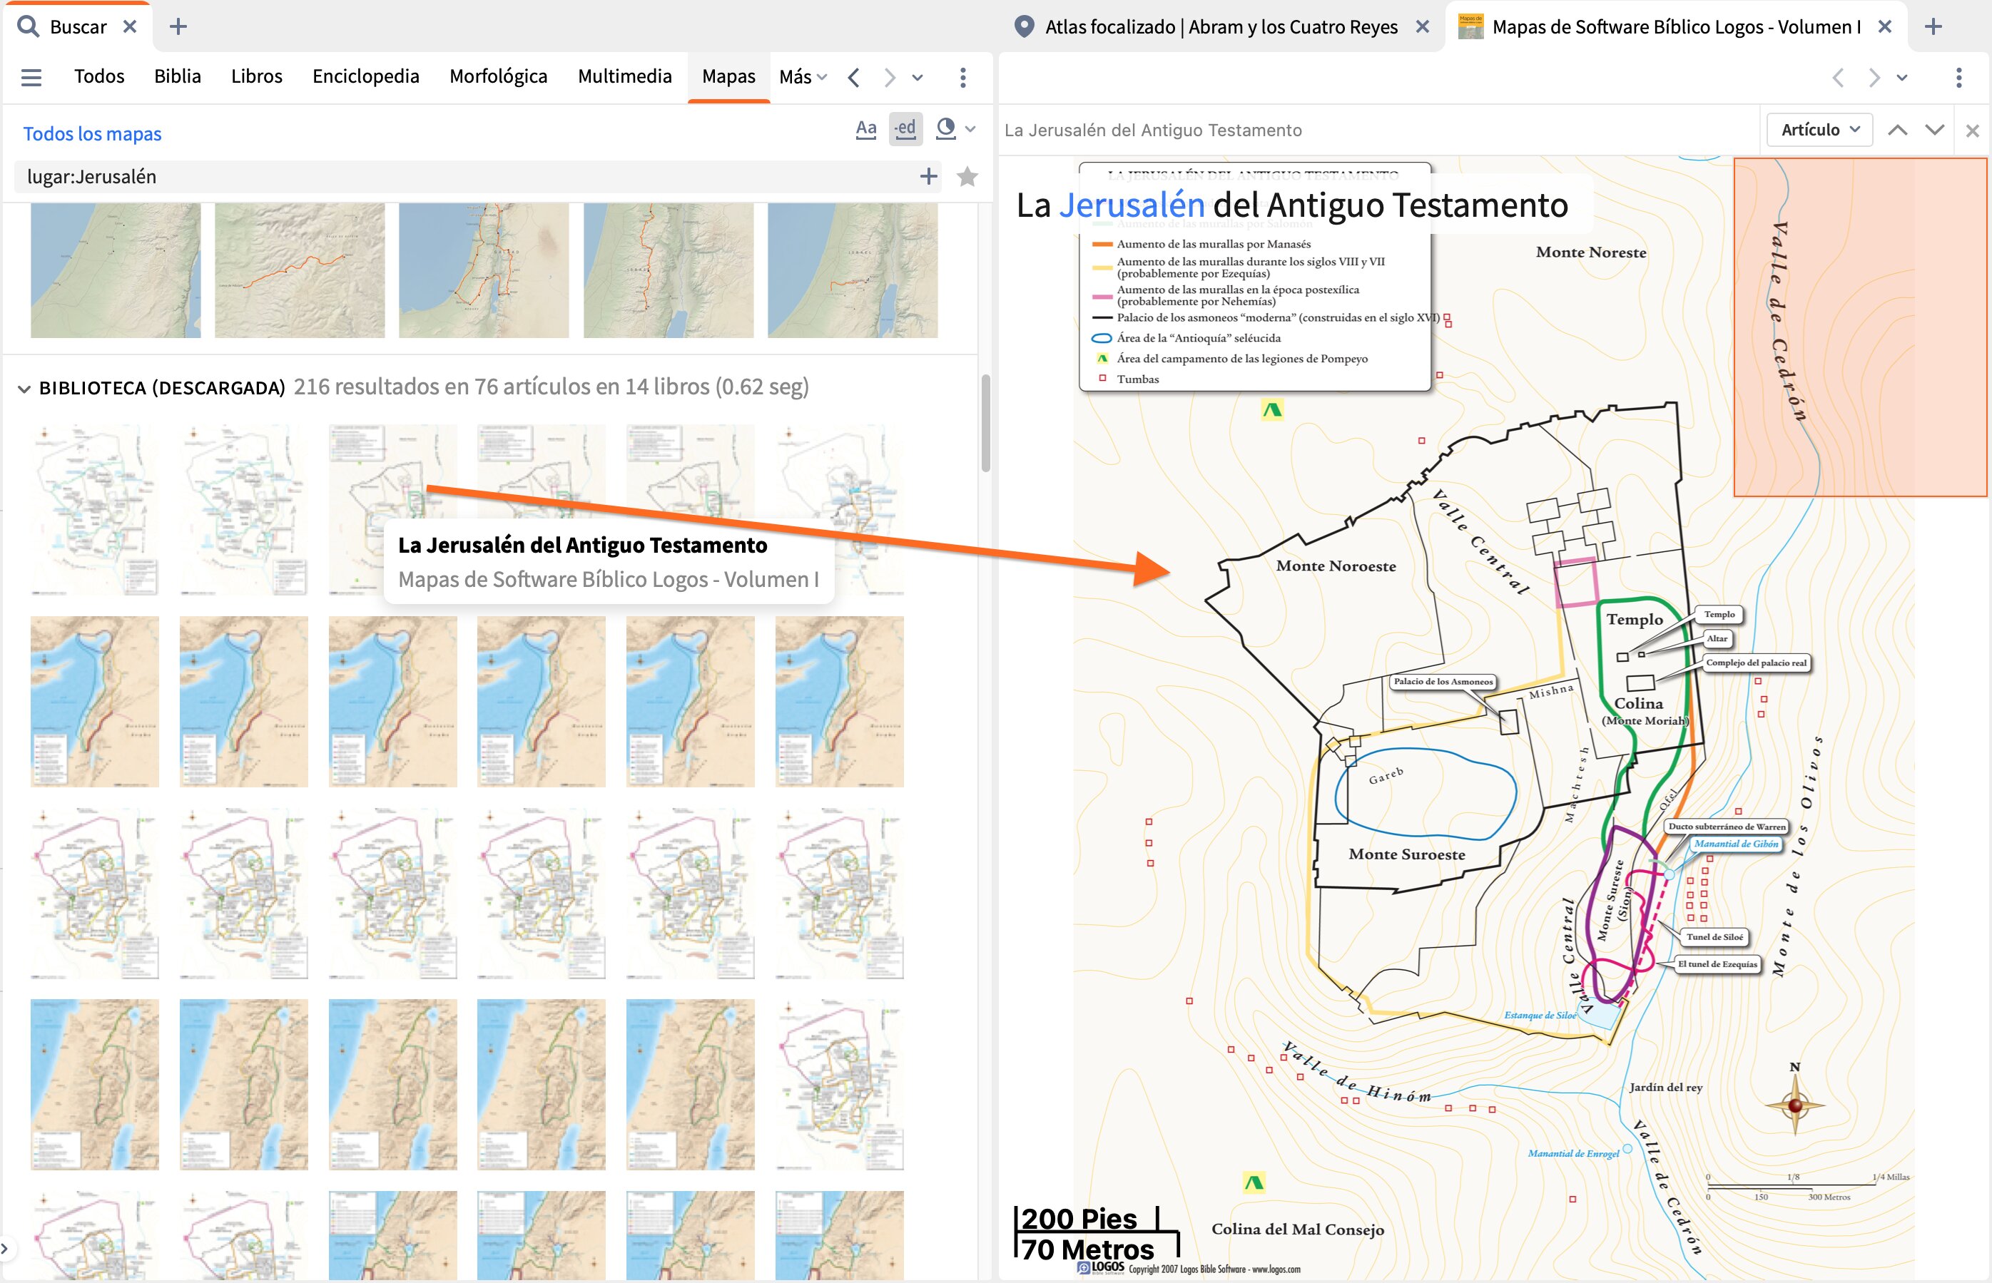Collapse the BIBLIOTECA (DESCARGADA) section
Viewport: 1992px width, 1283px height.
[24, 389]
